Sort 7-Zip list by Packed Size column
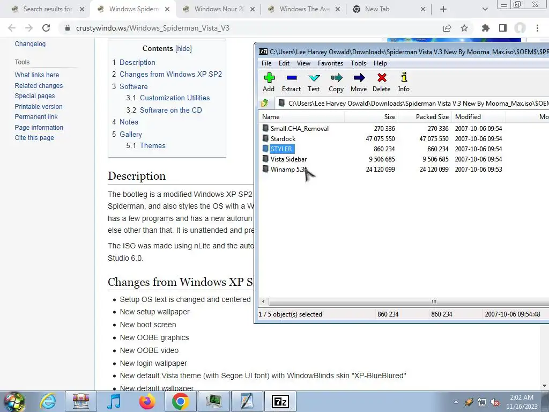The image size is (549, 412). point(425,116)
